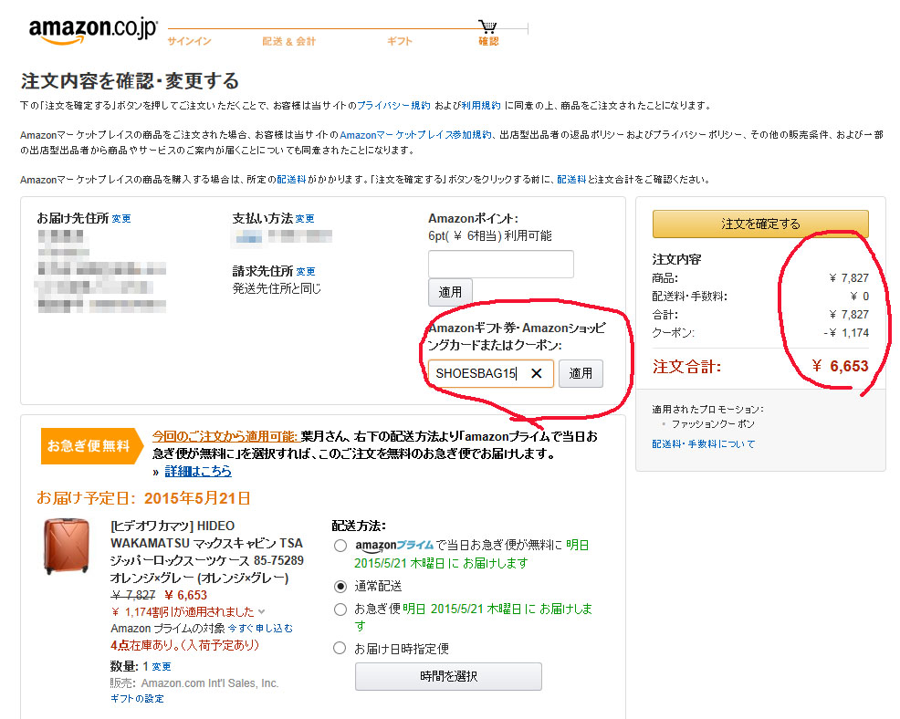This screenshot has width=900, height=719.
Task: Go to 配送 & 会計 checkout step
Action: tap(288, 41)
